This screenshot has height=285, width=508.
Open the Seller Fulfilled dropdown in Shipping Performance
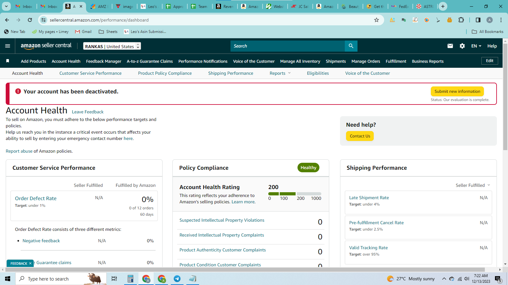click(473, 185)
